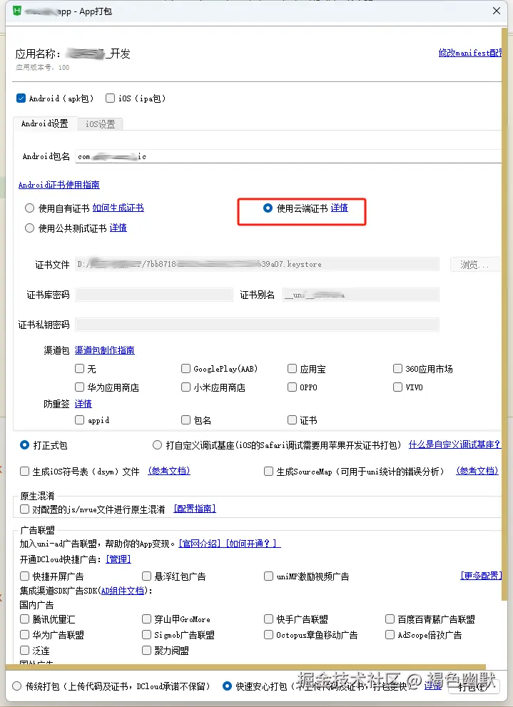The width and height of the screenshot is (513, 707).
Task: Uncheck the Android (apk包) checkbox
Action: 21,98
